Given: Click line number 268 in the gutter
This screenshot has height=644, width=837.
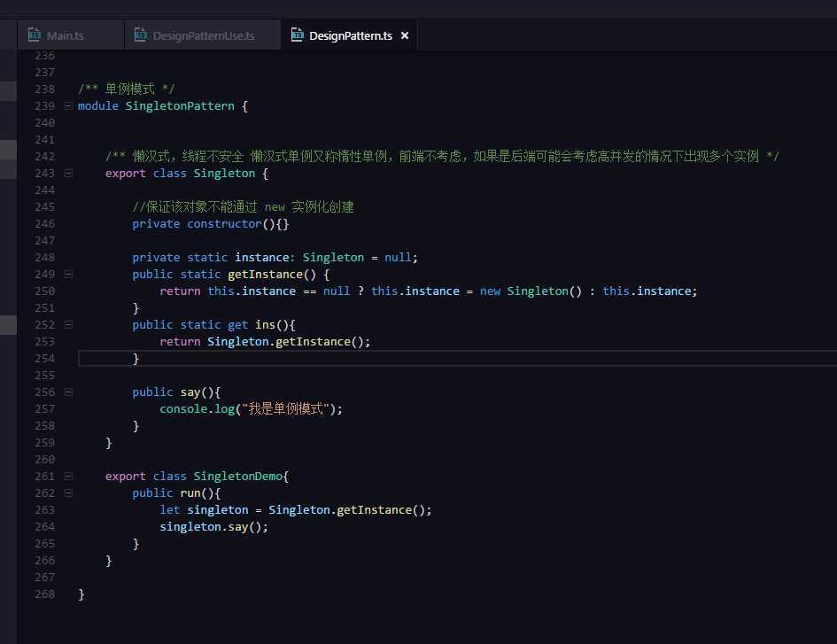Looking at the screenshot, I should 45,594.
